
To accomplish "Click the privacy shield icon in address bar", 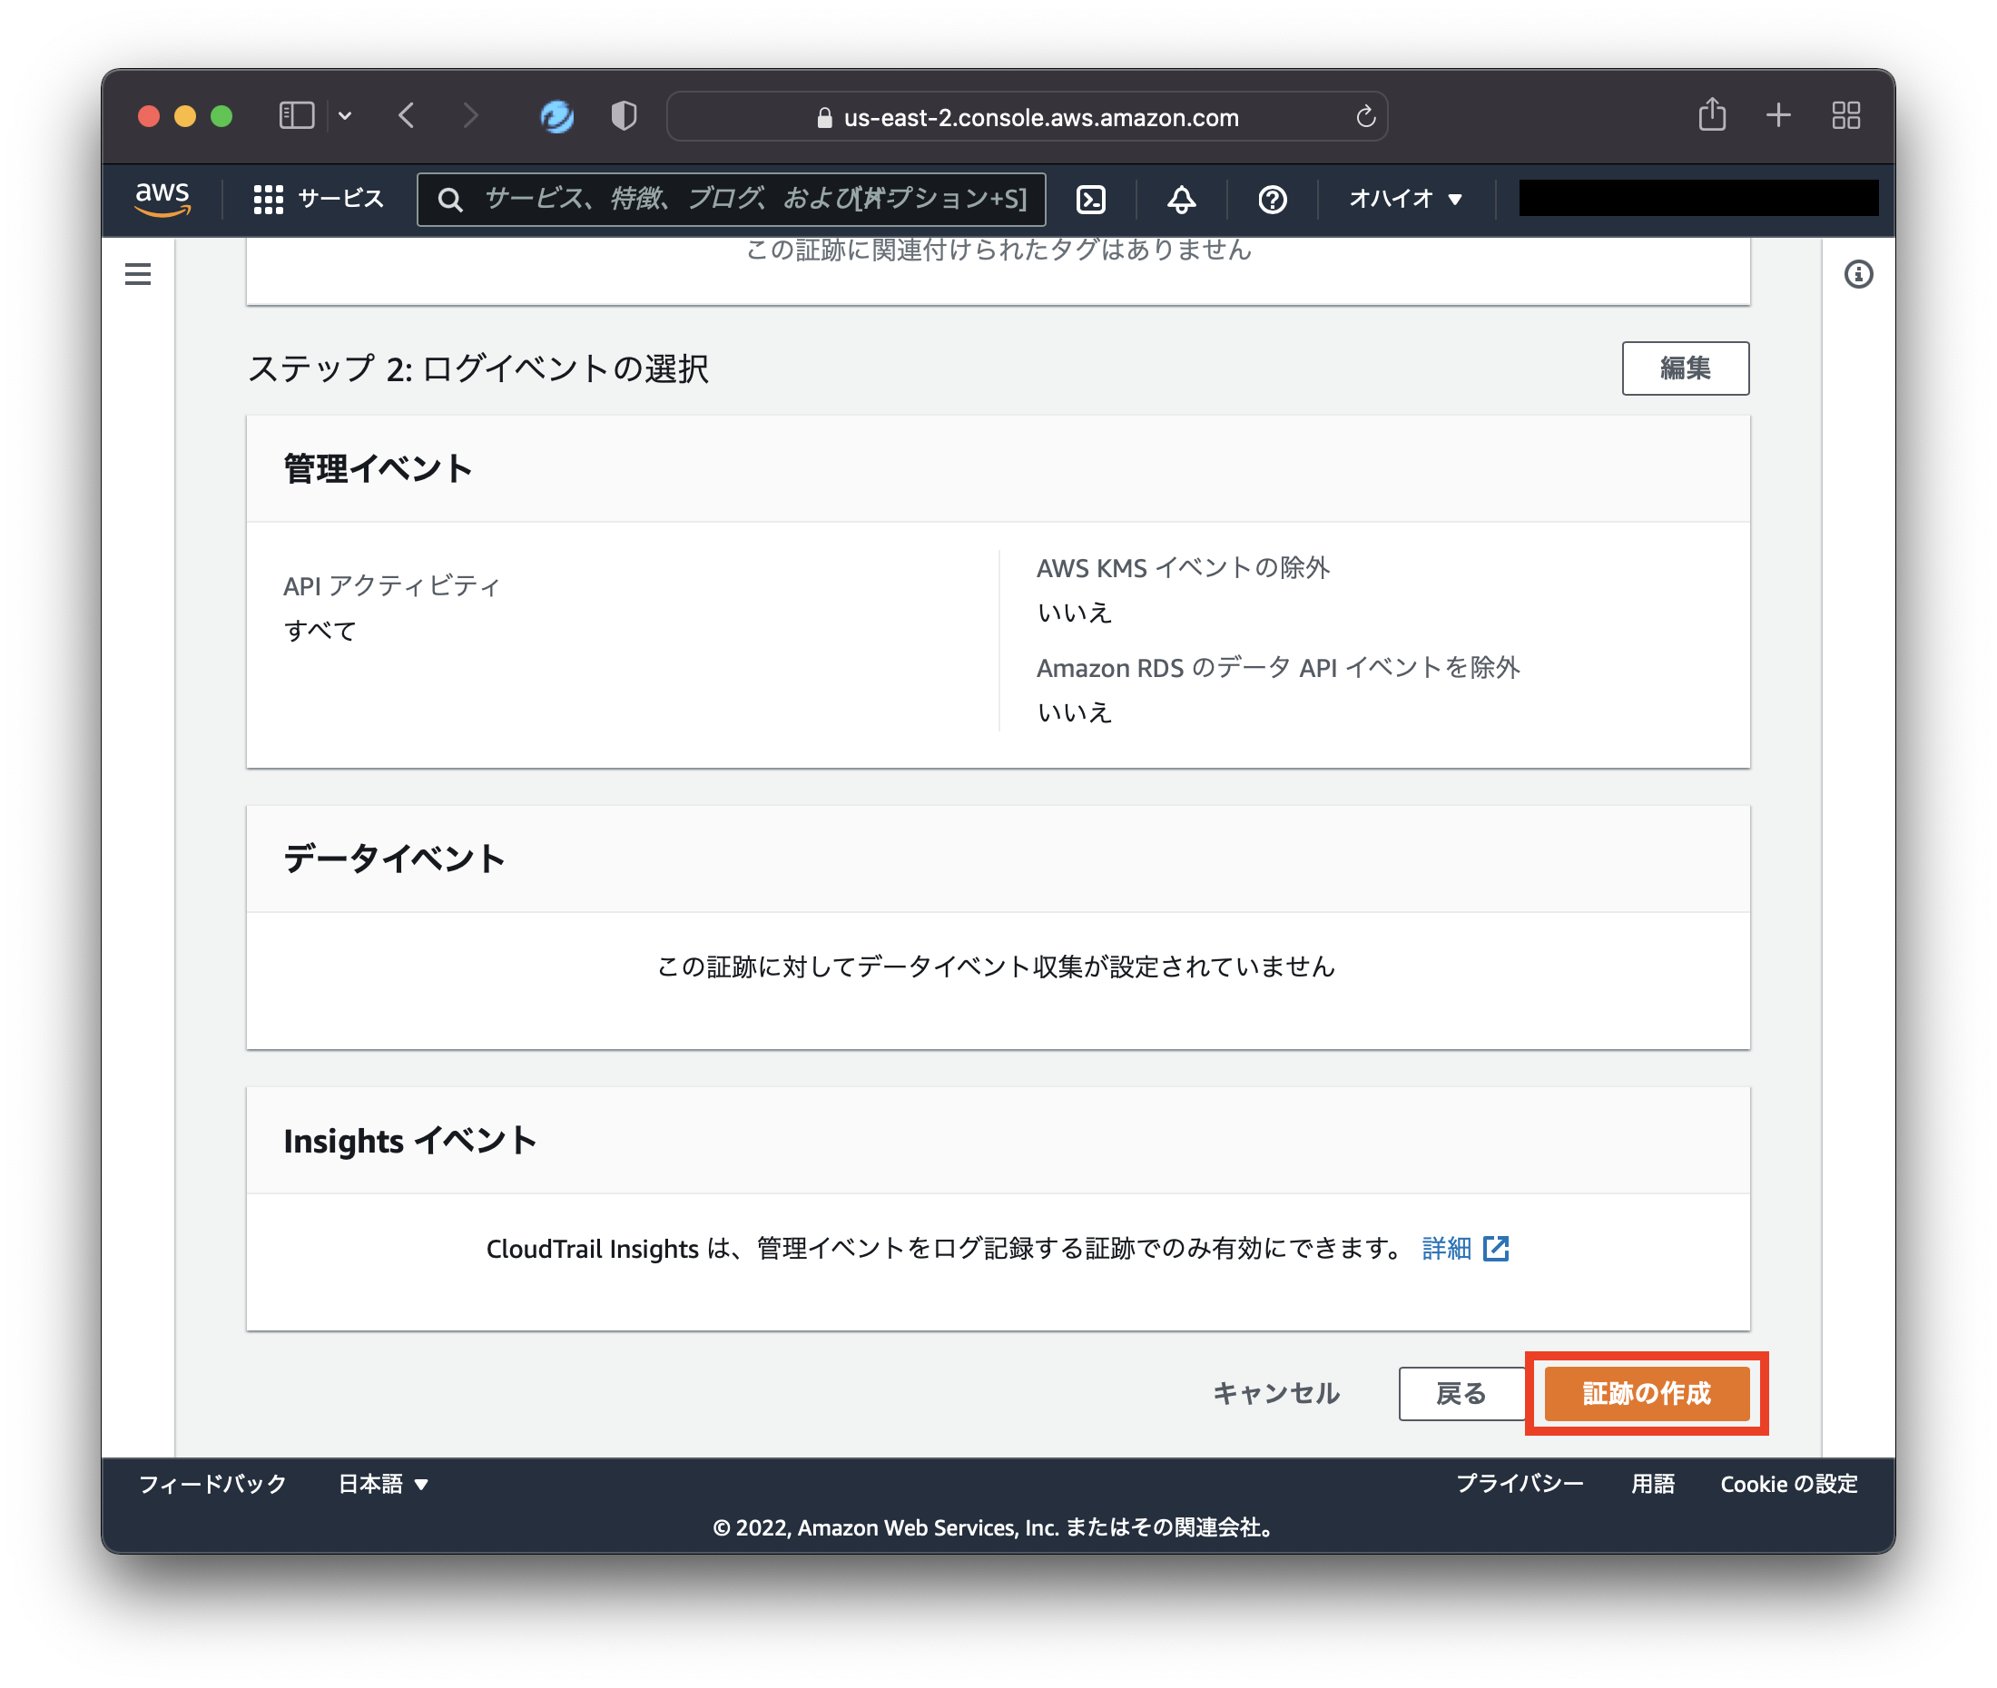I will tap(622, 115).
